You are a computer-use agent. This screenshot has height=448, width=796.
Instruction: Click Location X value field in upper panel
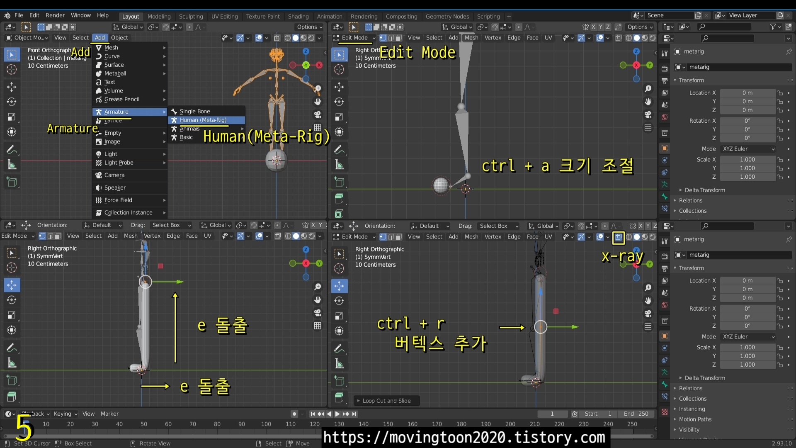[747, 93]
